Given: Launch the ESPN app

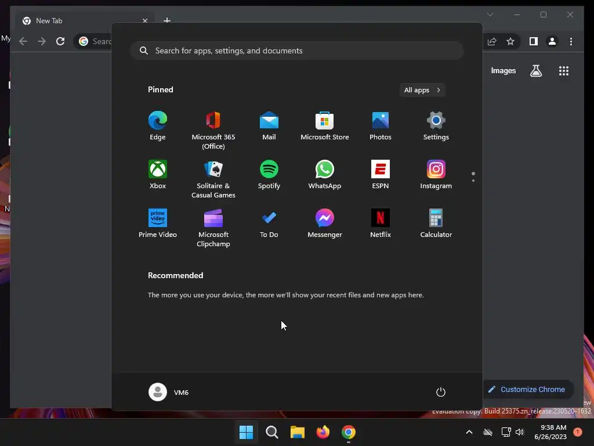Looking at the screenshot, I should [x=381, y=175].
